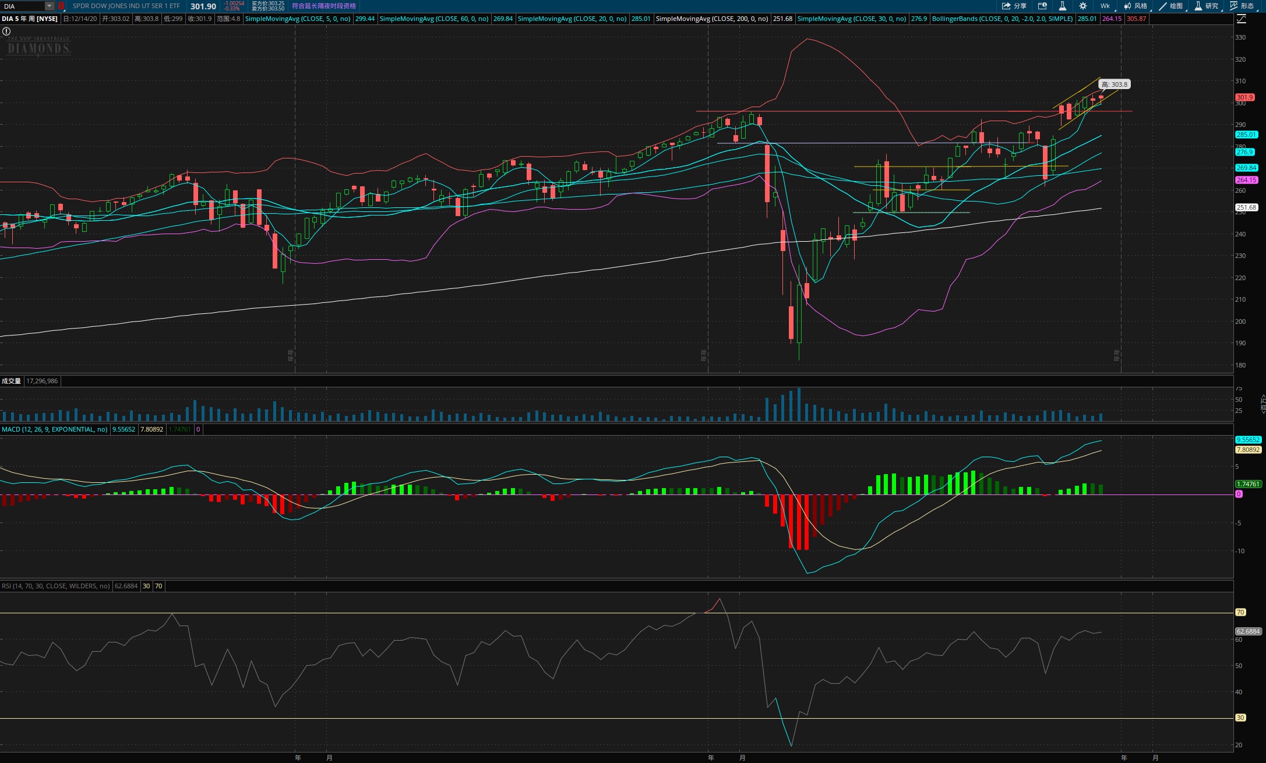Open the symbol info card icon
Image resolution: width=1266 pixels, height=763 pixels.
pyautogui.click(x=1042, y=6)
